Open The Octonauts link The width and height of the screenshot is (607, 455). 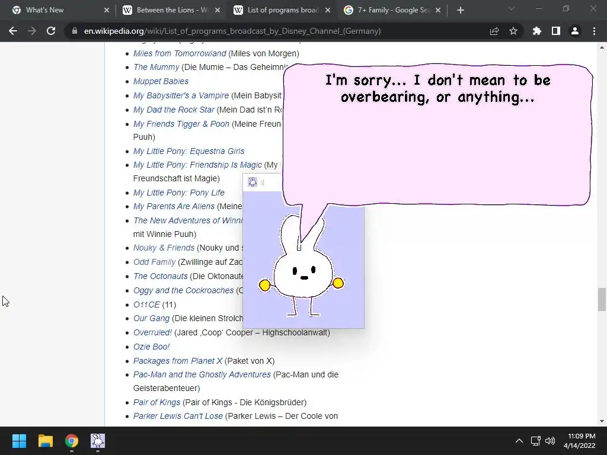[x=160, y=276]
